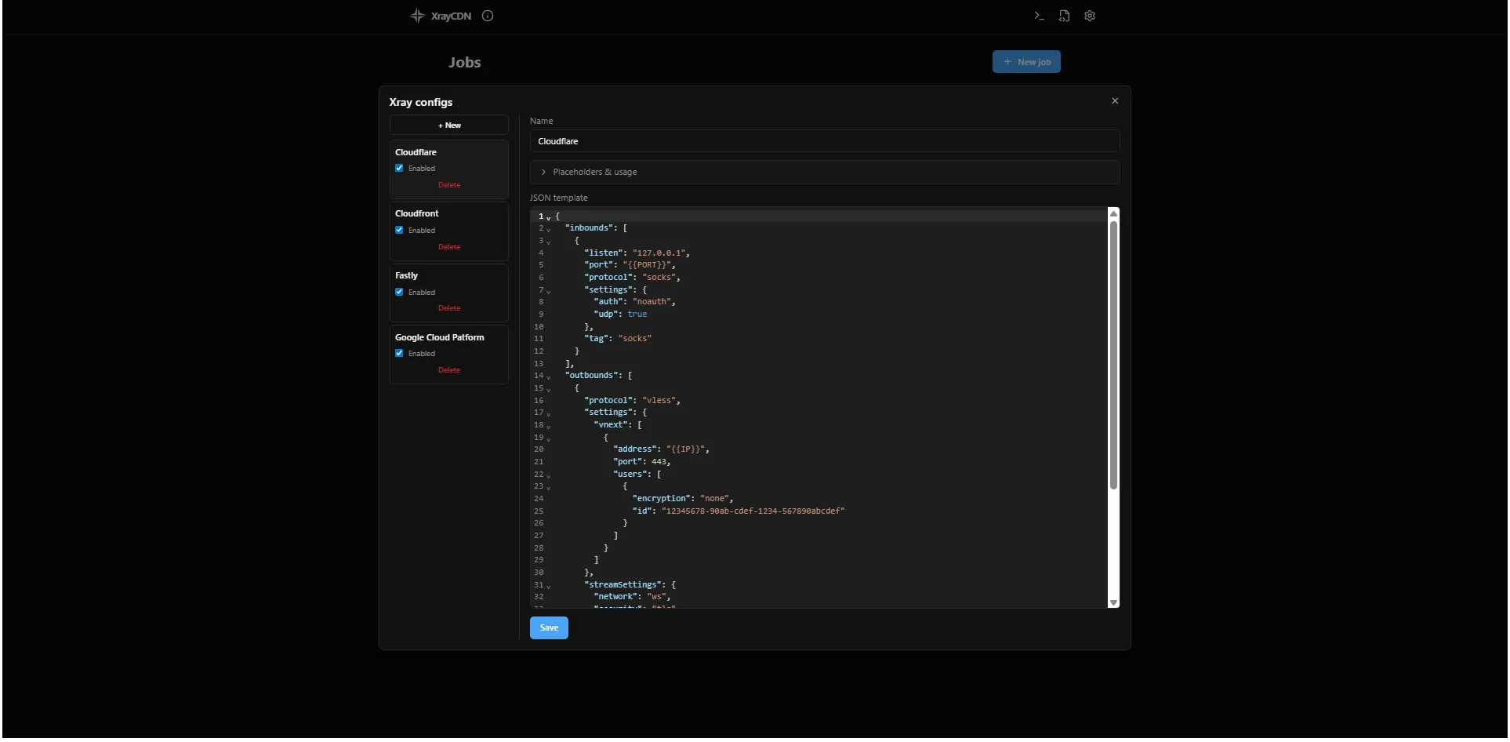Collapse the fold arrow on line 1

coord(548,217)
